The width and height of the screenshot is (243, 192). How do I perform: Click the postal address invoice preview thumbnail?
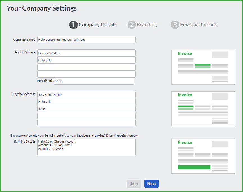click(203, 67)
